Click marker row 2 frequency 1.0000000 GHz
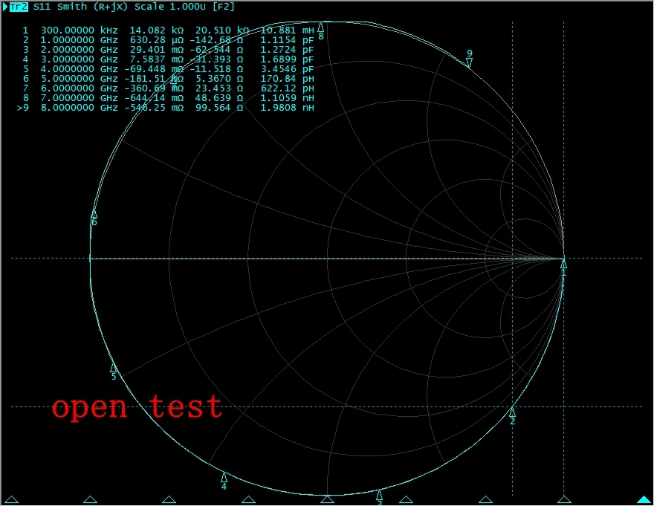The height and width of the screenshot is (506, 654). [80, 40]
